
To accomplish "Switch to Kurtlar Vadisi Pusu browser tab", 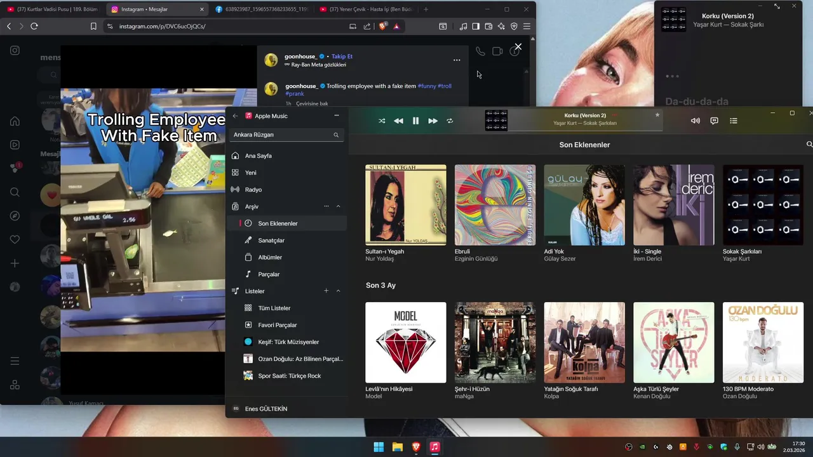I will click(x=52, y=10).
